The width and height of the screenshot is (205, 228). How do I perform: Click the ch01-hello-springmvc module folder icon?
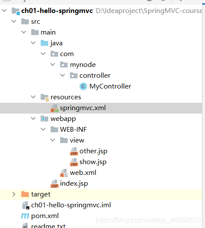tap(16, 11)
